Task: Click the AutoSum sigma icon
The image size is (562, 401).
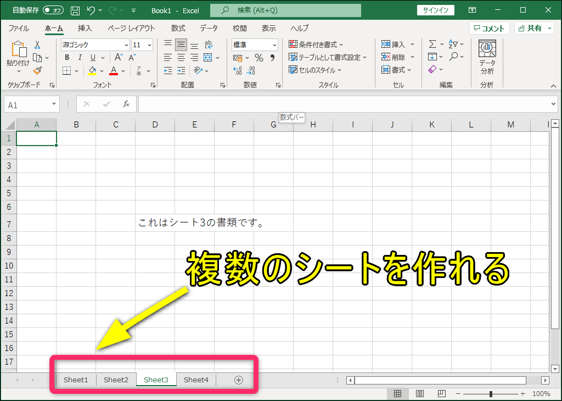Action: 432,44
